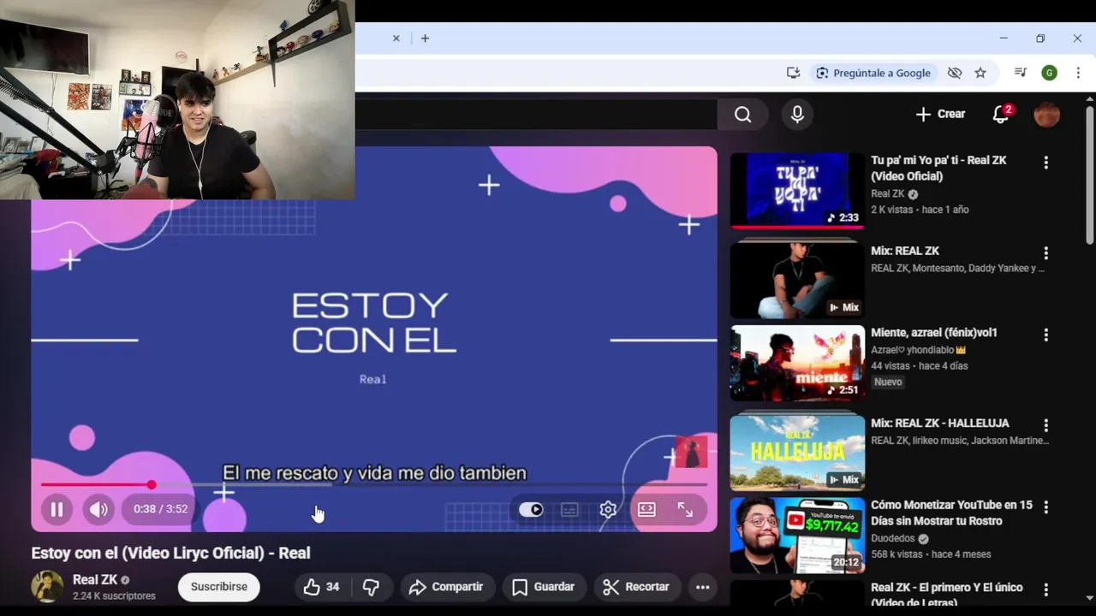
Task: Click the YouTube search input field
Action: coord(536,114)
